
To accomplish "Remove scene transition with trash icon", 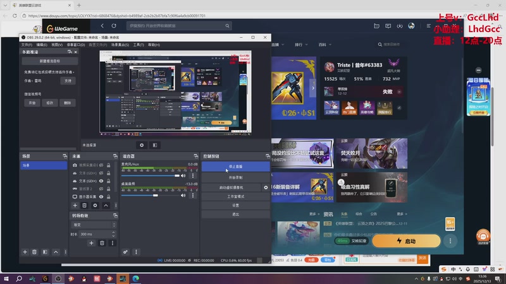I will [102, 243].
